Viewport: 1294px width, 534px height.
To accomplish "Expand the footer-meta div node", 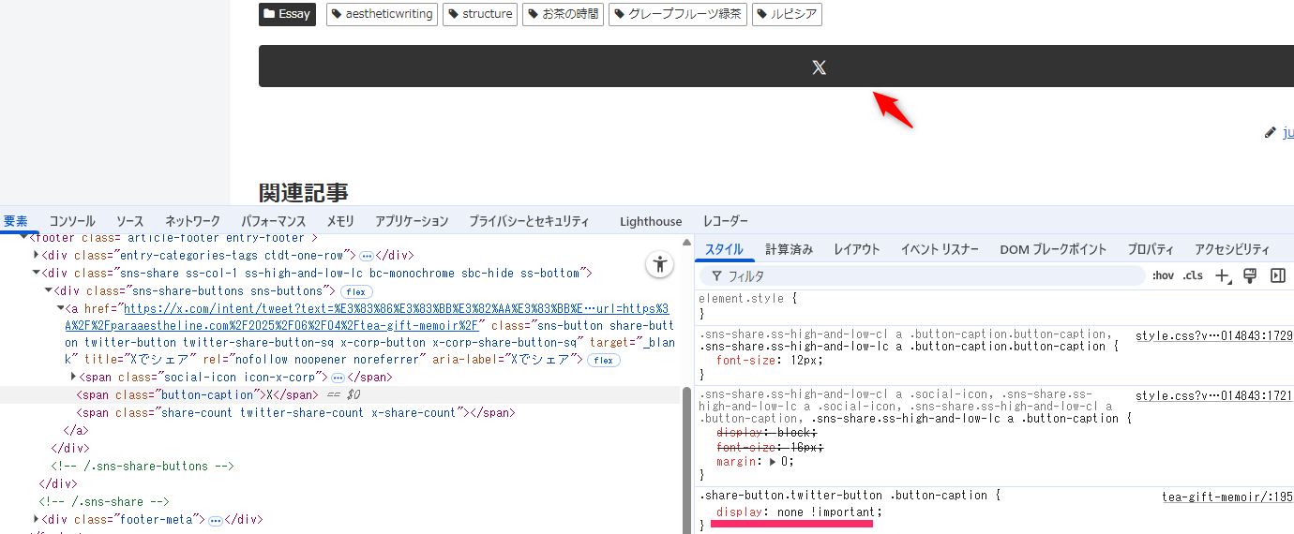I will pos(38,519).
